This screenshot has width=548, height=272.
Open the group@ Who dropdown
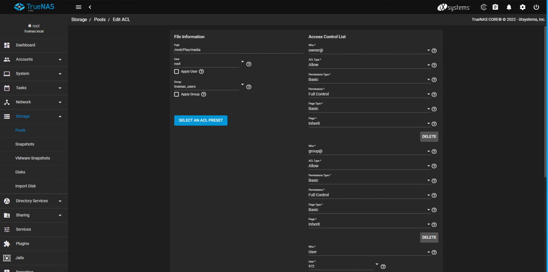pyautogui.click(x=369, y=151)
